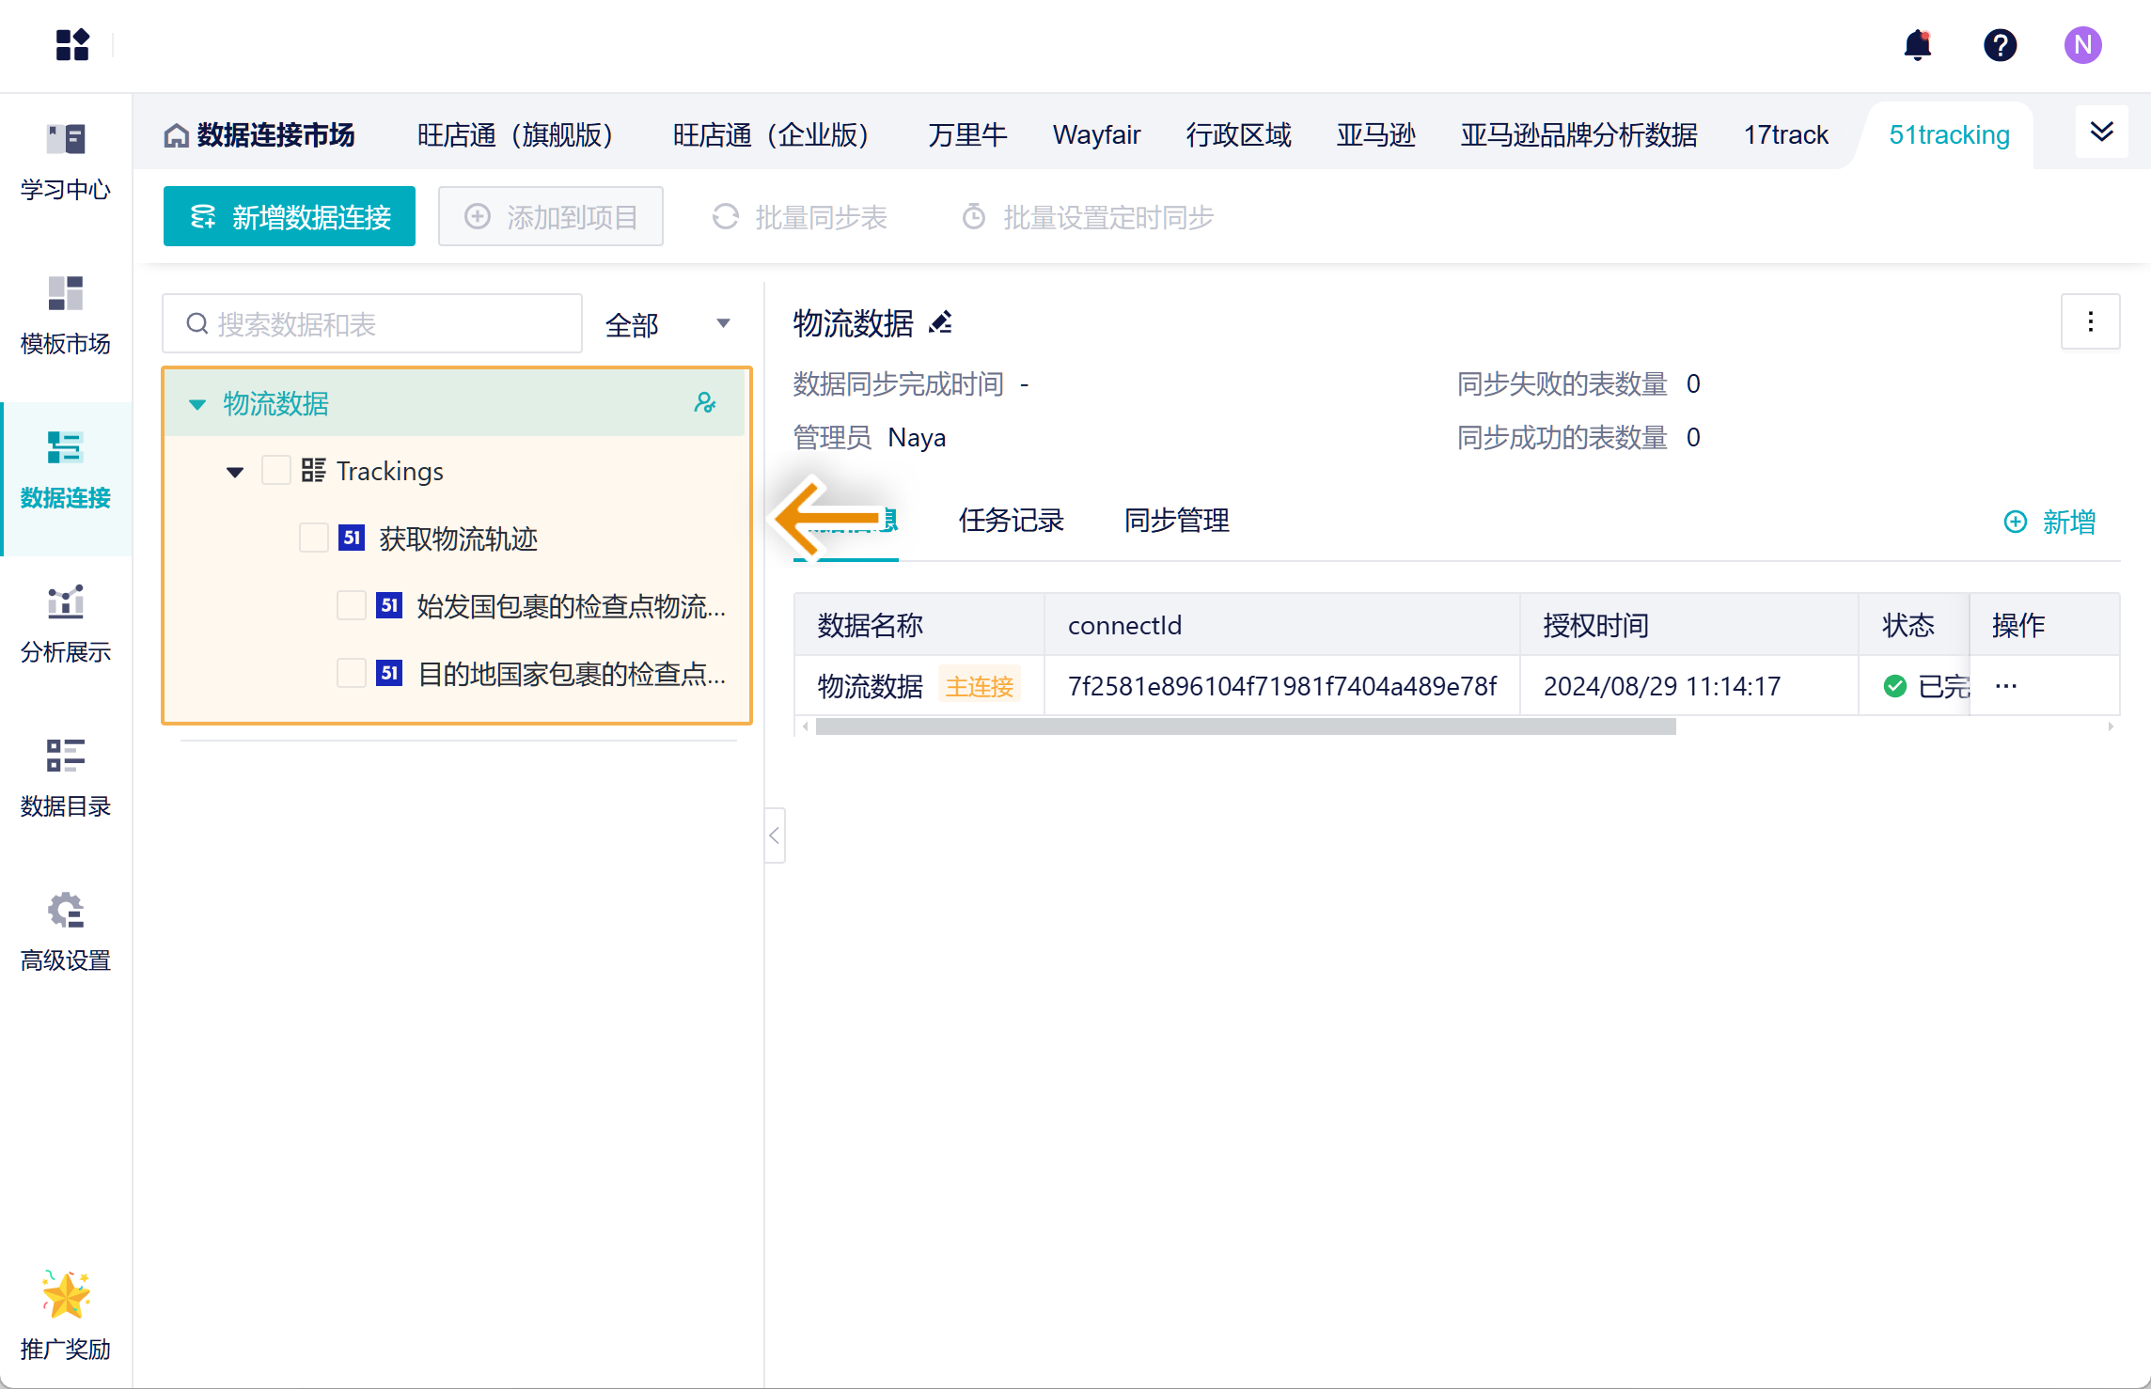Click the user permission icon on 物流数据 tree row
This screenshot has height=1389, width=2151.
pyautogui.click(x=704, y=403)
